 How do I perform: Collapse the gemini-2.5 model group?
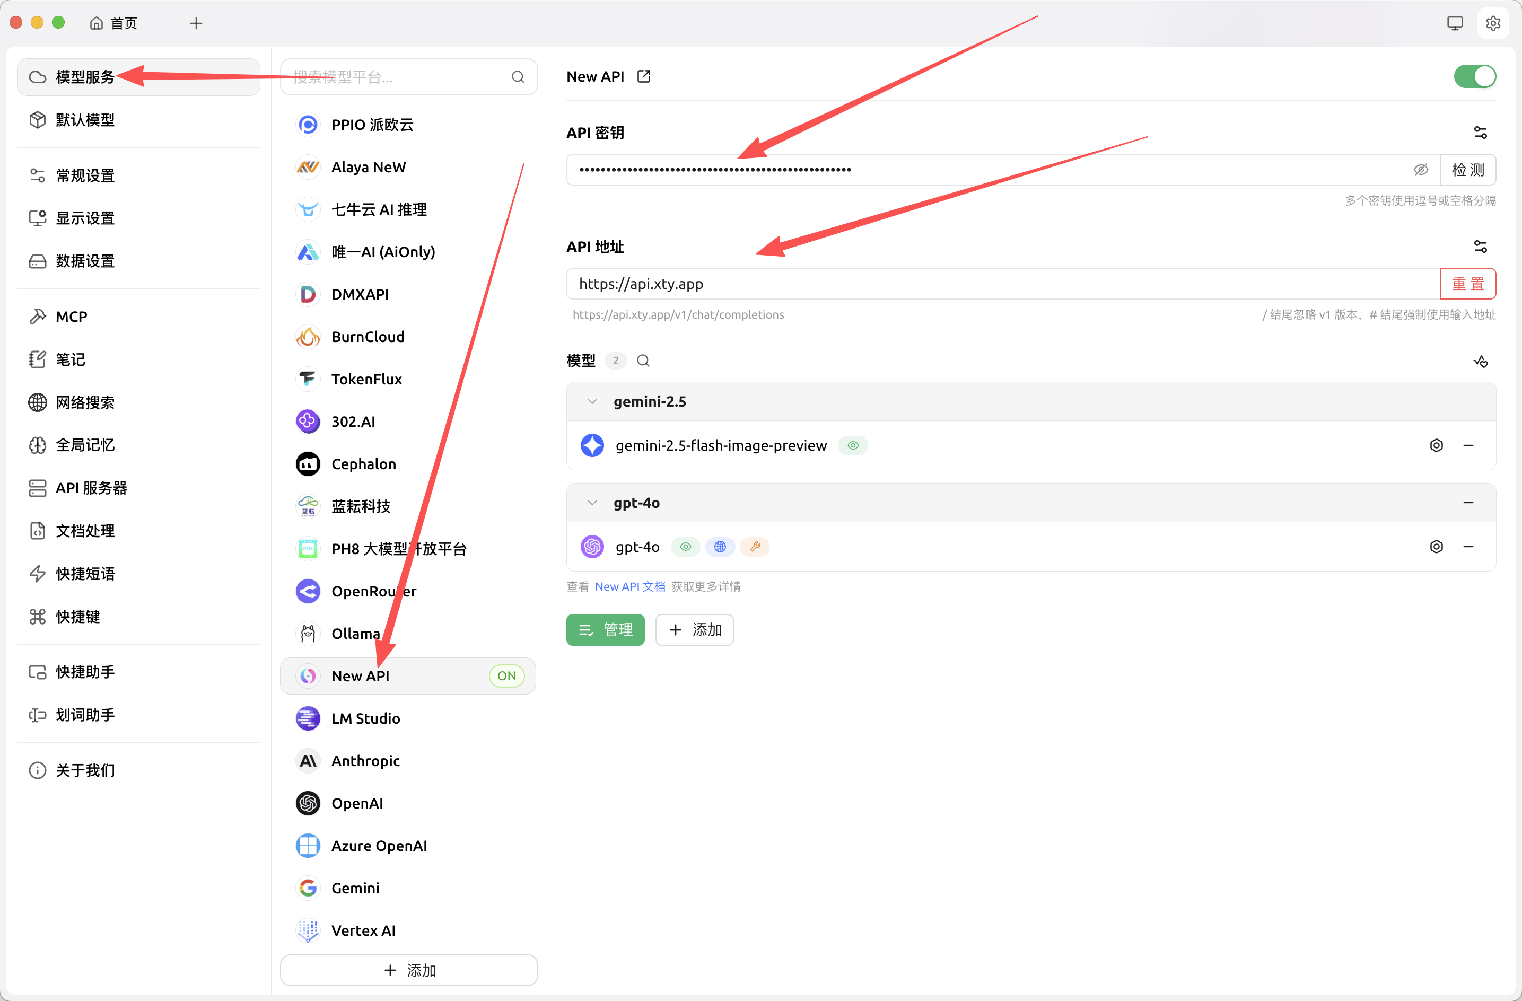(x=591, y=401)
